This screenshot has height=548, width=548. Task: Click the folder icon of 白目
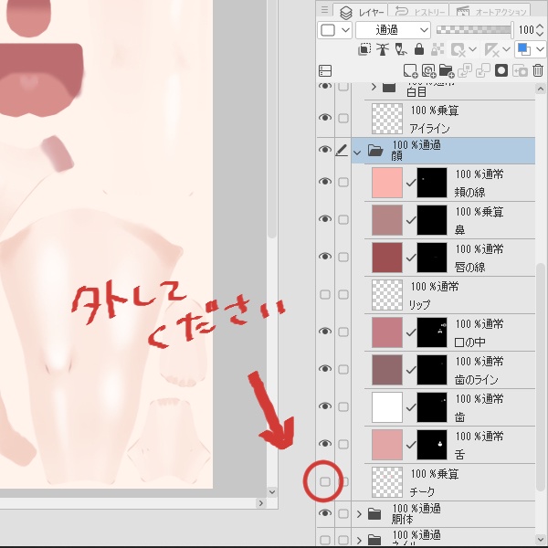click(389, 87)
